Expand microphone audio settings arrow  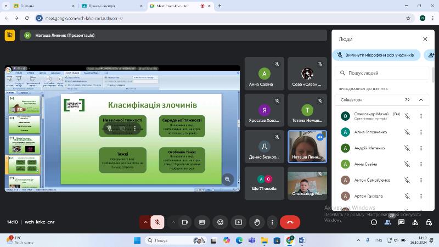(x=145, y=222)
